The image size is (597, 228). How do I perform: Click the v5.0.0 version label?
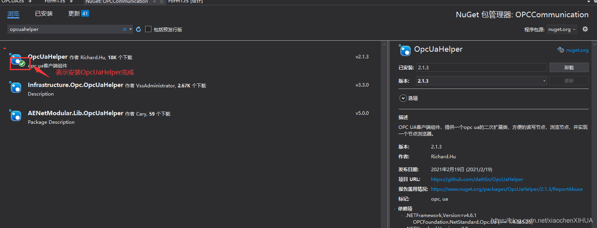(362, 113)
